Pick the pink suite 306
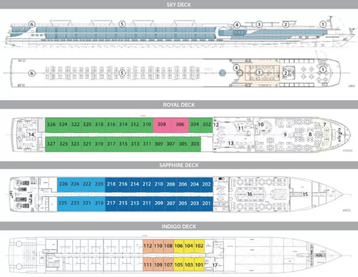 coord(180,124)
